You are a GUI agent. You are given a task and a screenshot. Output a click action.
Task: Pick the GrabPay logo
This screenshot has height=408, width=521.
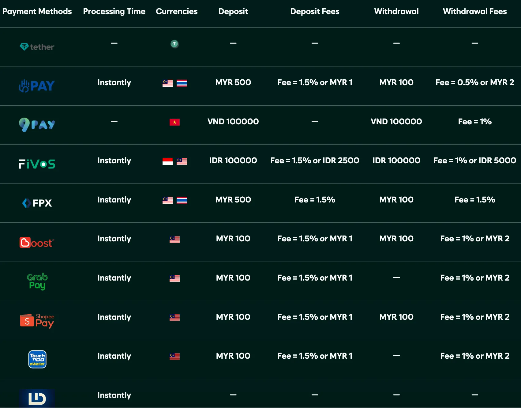pyautogui.click(x=37, y=281)
